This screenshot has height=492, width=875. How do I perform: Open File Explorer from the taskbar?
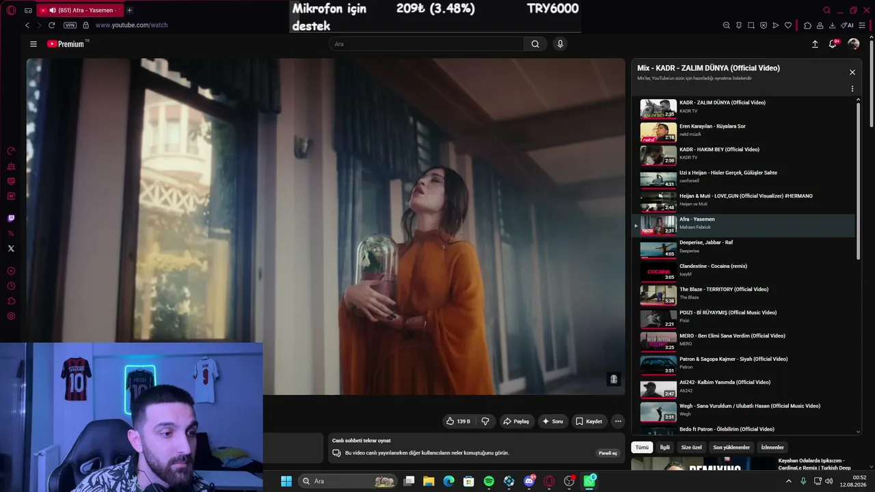click(429, 481)
